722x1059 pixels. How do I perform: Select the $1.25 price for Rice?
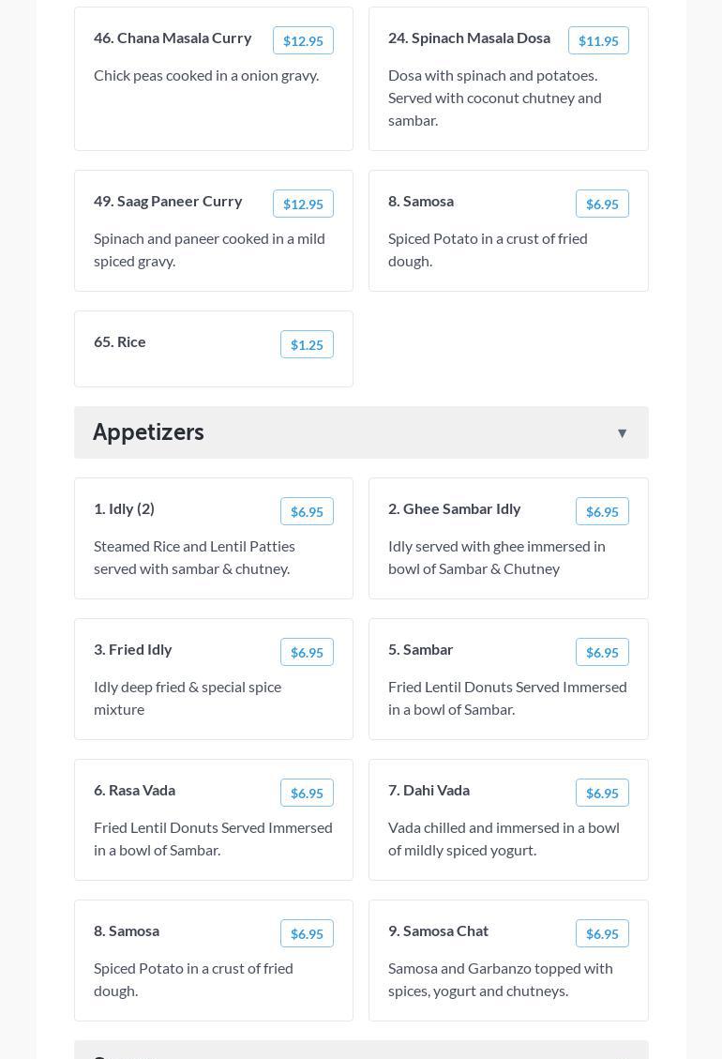pyautogui.click(x=307, y=344)
